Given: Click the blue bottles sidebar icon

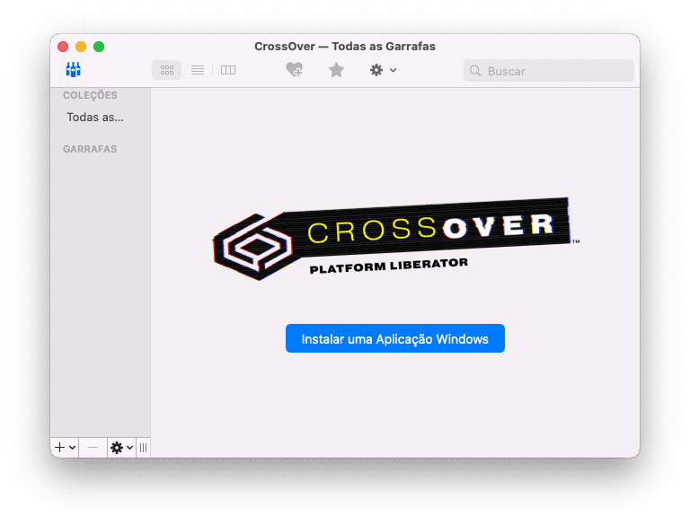Looking at the screenshot, I should click(x=73, y=69).
